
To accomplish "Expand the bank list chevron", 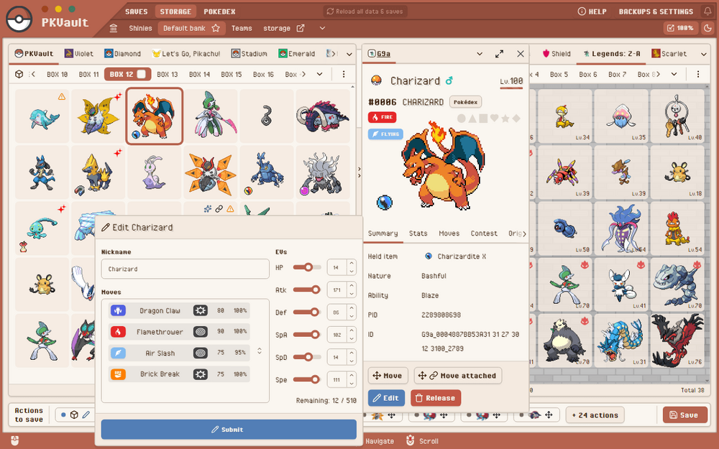I will (x=322, y=29).
